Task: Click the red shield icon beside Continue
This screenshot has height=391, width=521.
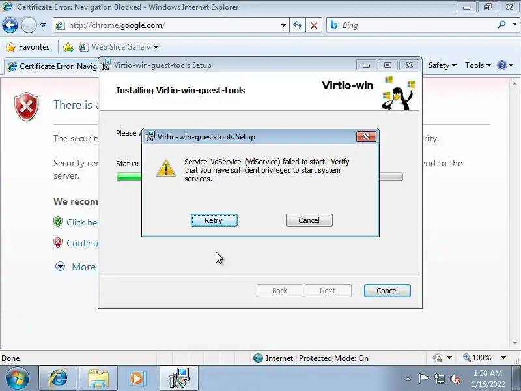Action: (x=58, y=242)
